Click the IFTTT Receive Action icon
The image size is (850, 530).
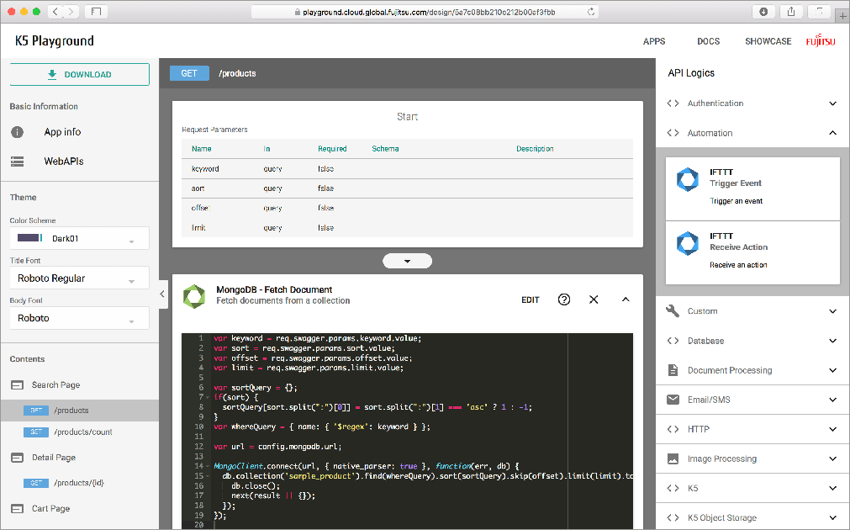[688, 243]
